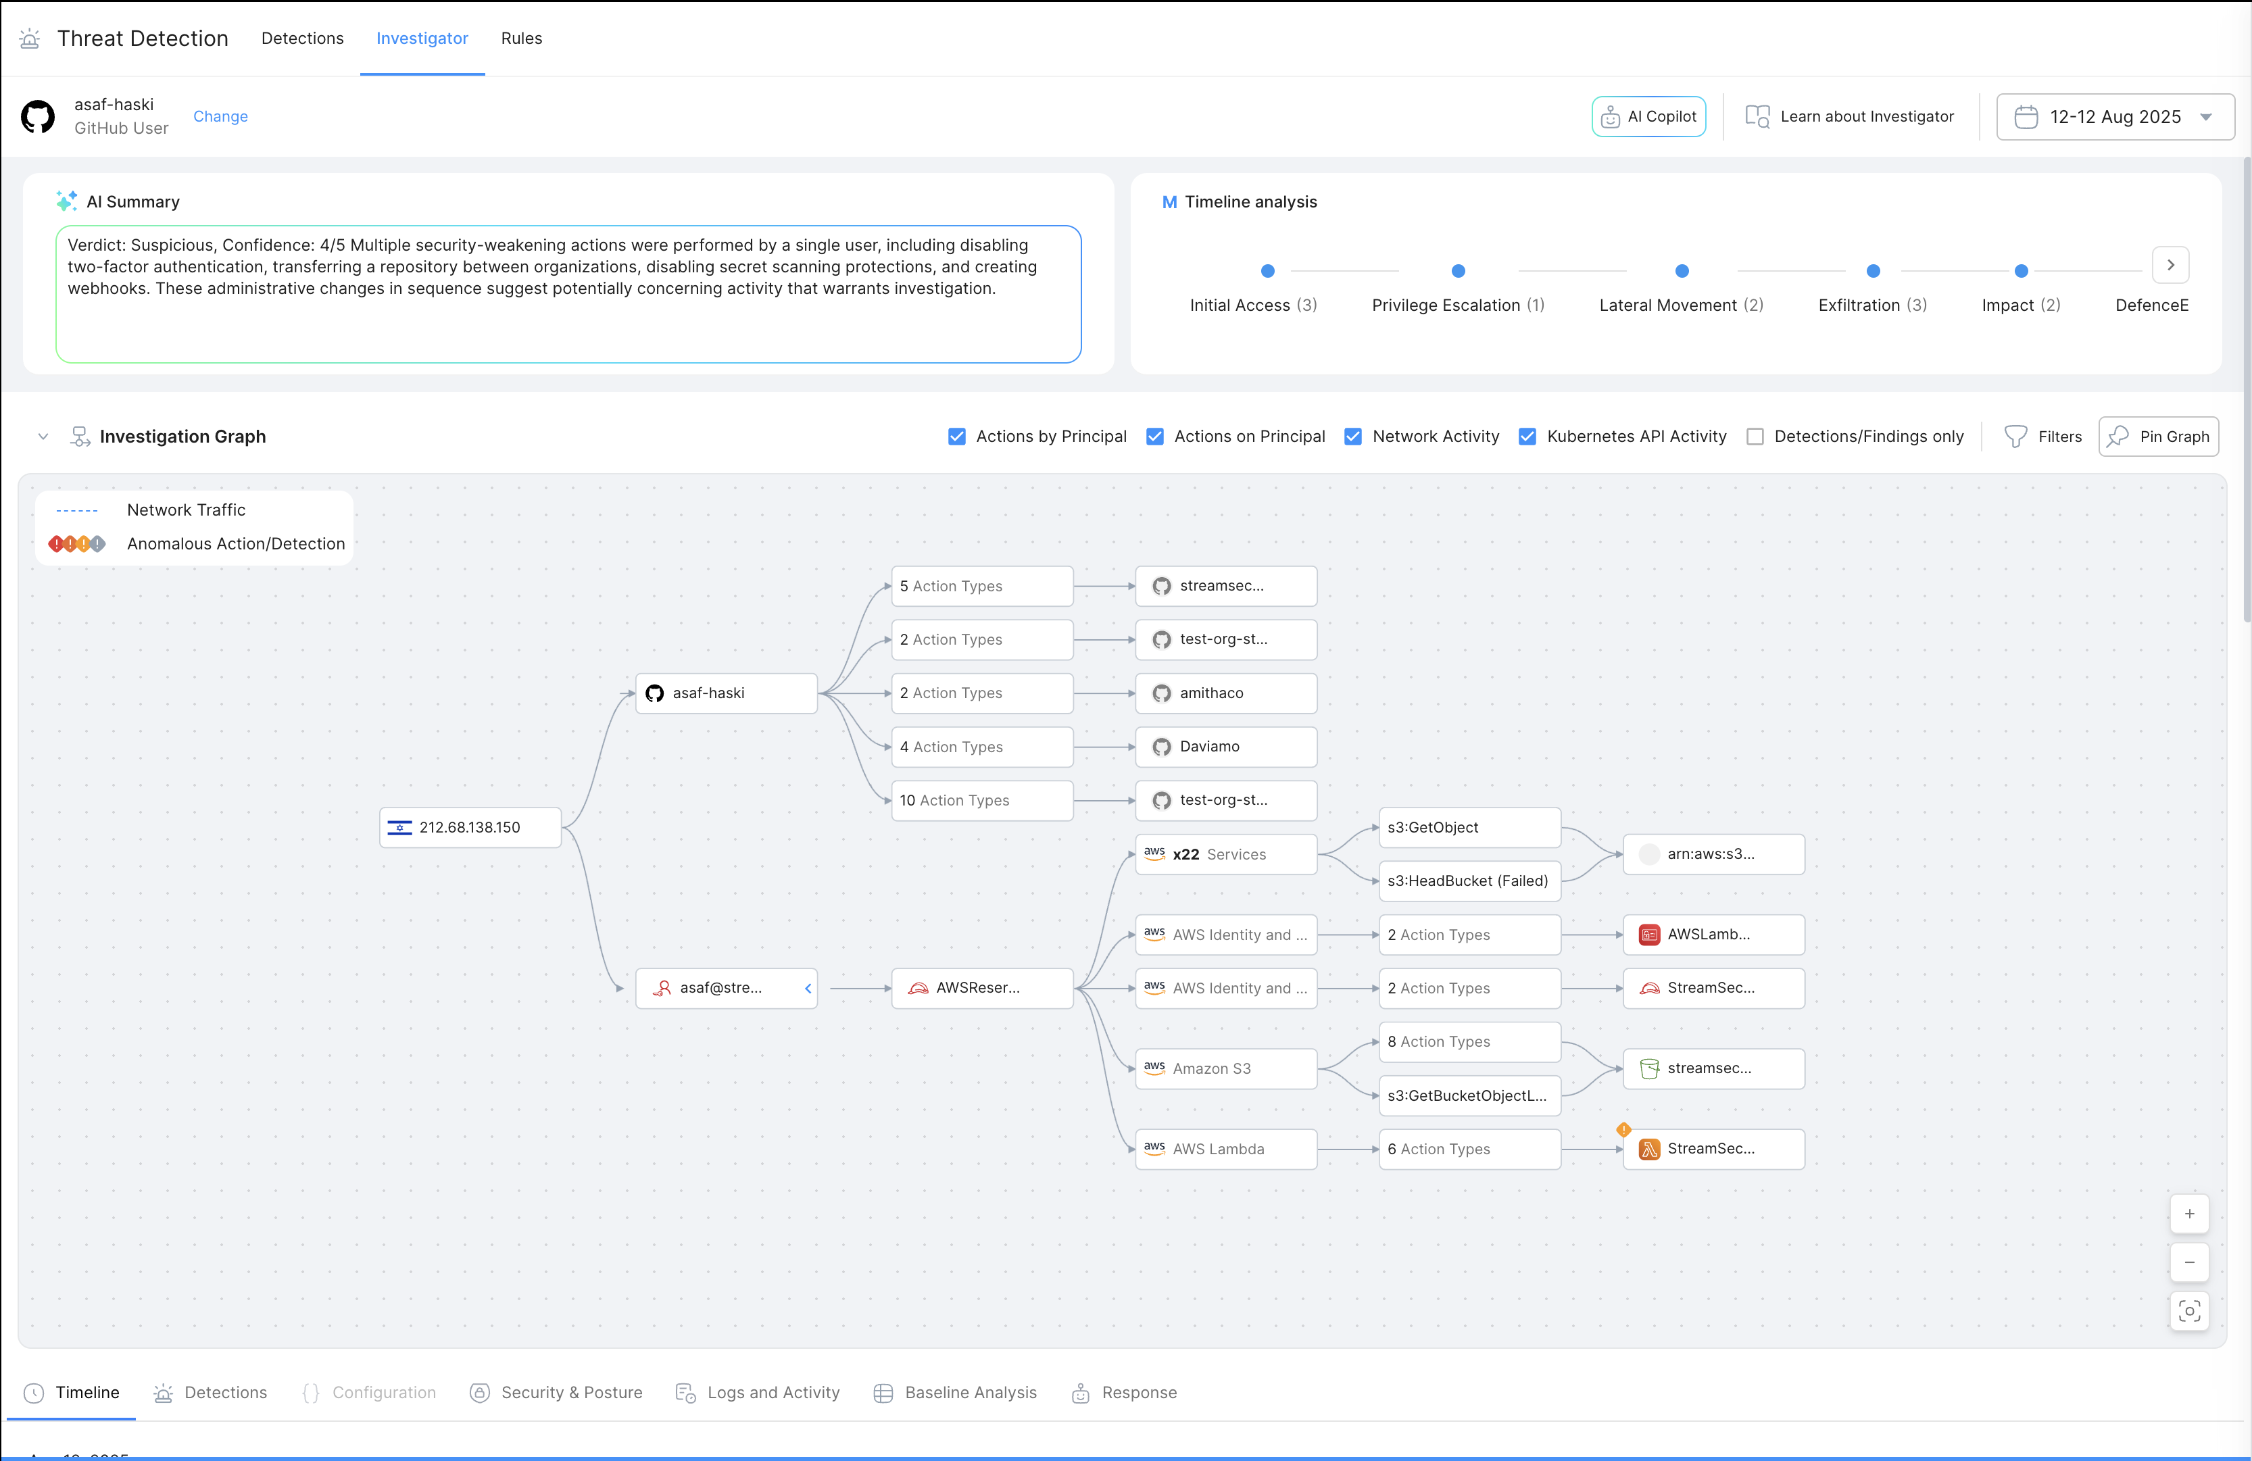This screenshot has height=1461, width=2252.
Task: Open Learn about Investigator
Action: [x=1850, y=116]
